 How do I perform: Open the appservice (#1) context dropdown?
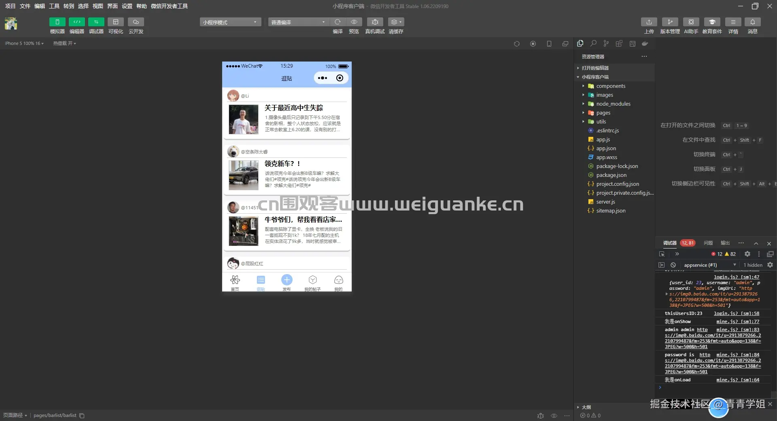tap(709, 265)
